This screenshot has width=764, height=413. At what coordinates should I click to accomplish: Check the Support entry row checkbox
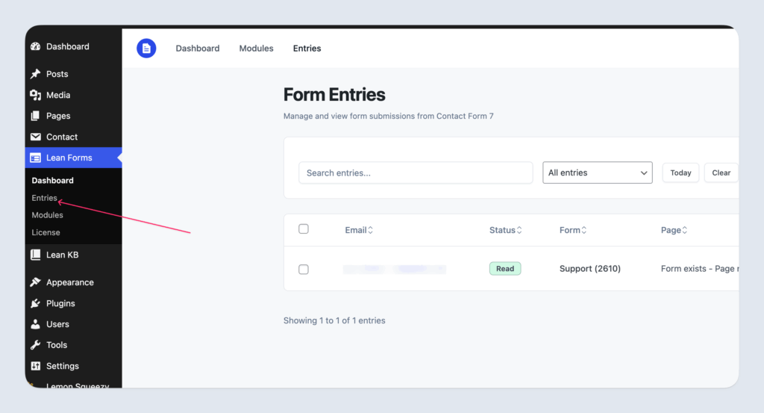click(304, 269)
